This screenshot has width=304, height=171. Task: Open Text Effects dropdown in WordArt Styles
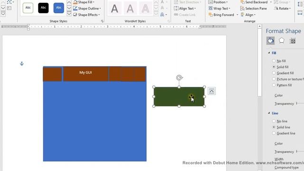point(163,15)
